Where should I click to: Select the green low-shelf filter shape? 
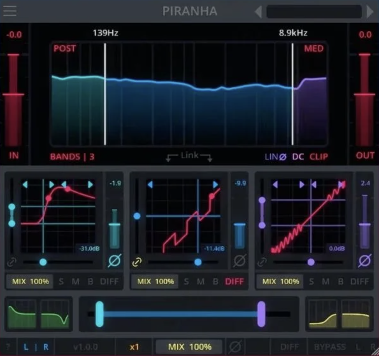pos(22,313)
